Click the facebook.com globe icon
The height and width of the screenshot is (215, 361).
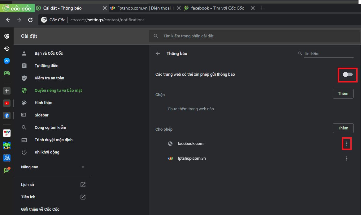(170, 144)
